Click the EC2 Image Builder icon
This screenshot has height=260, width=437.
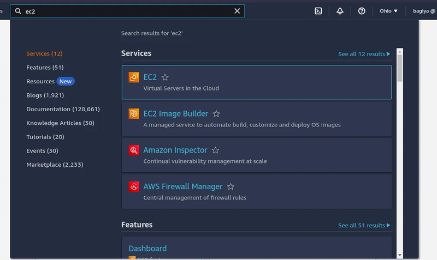pos(134,114)
